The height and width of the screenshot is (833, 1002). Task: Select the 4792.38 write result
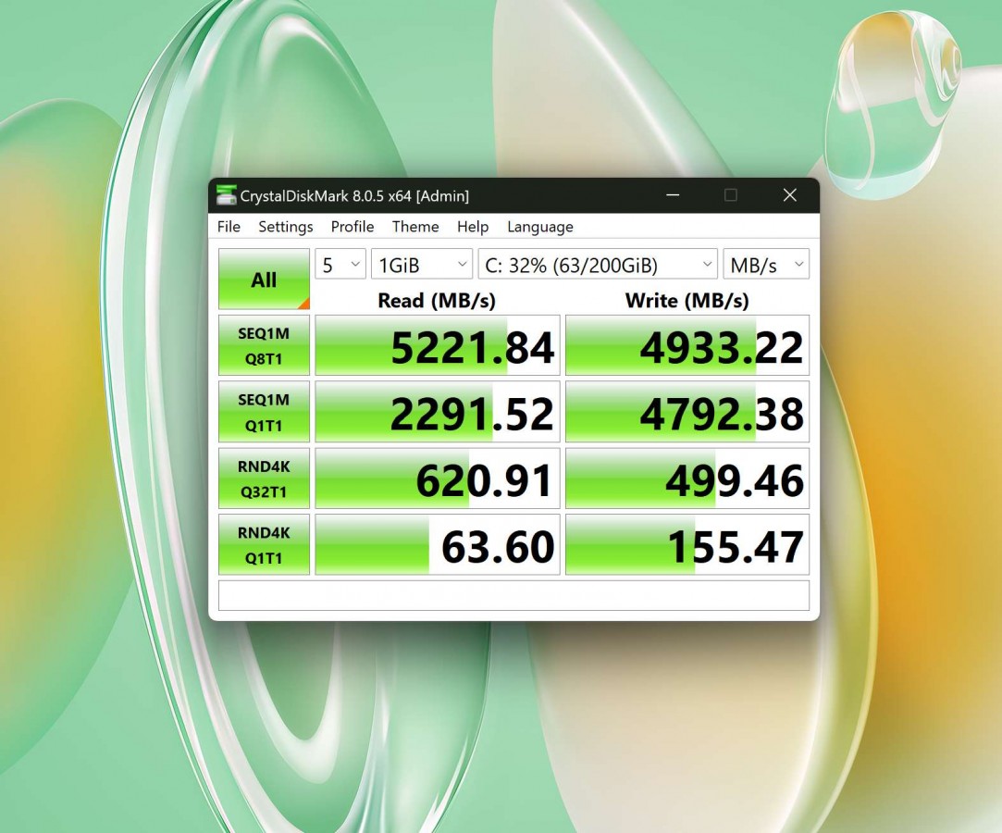pos(687,412)
